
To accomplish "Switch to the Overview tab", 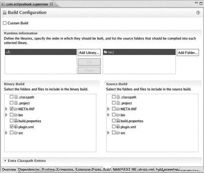I will [9, 169].
